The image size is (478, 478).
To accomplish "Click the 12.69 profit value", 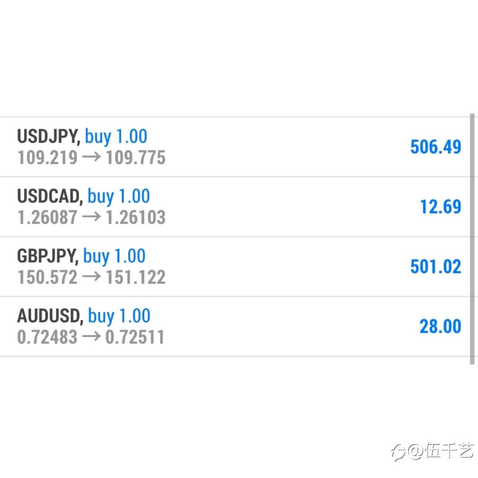I will tap(441, 207).
